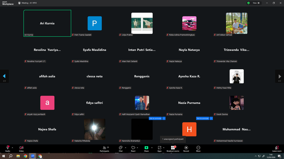Click the large name Ayesha Kaza R.

189,76
